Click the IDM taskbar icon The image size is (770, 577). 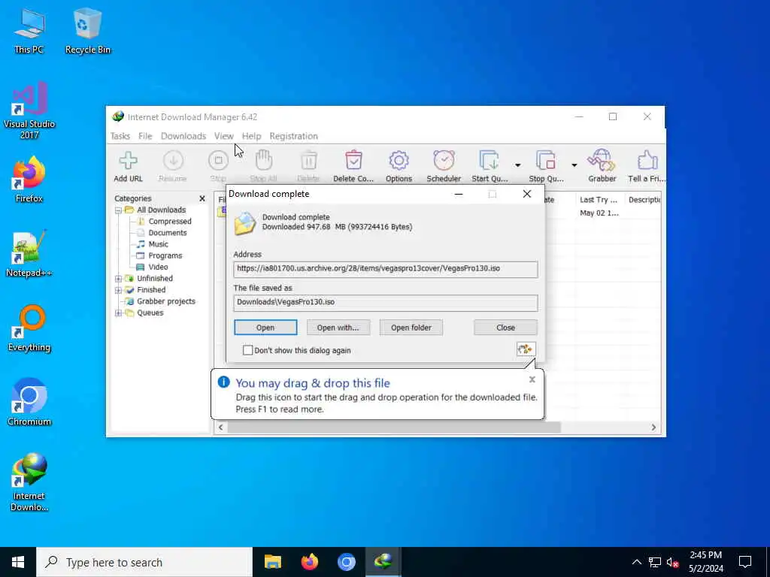[x=383, y=562]
